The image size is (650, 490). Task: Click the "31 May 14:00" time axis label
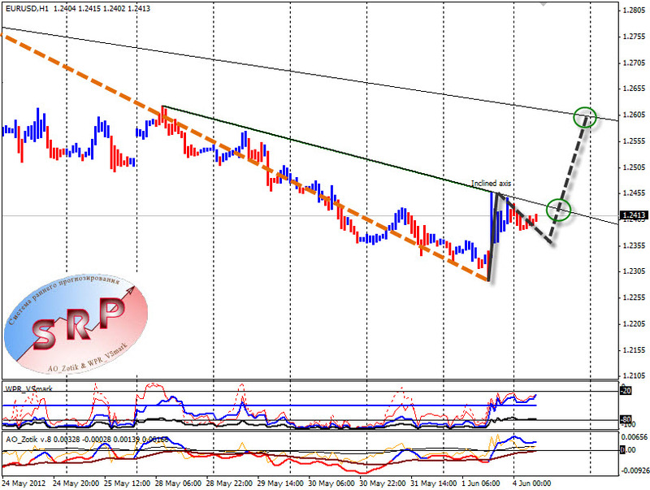(x=433, y=483)
